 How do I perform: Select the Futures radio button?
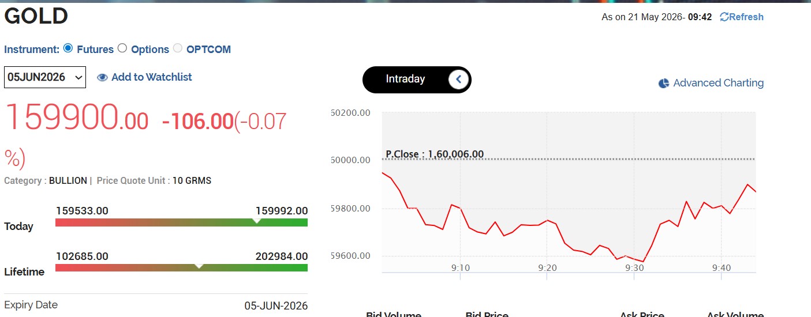(x=68, y=48)
